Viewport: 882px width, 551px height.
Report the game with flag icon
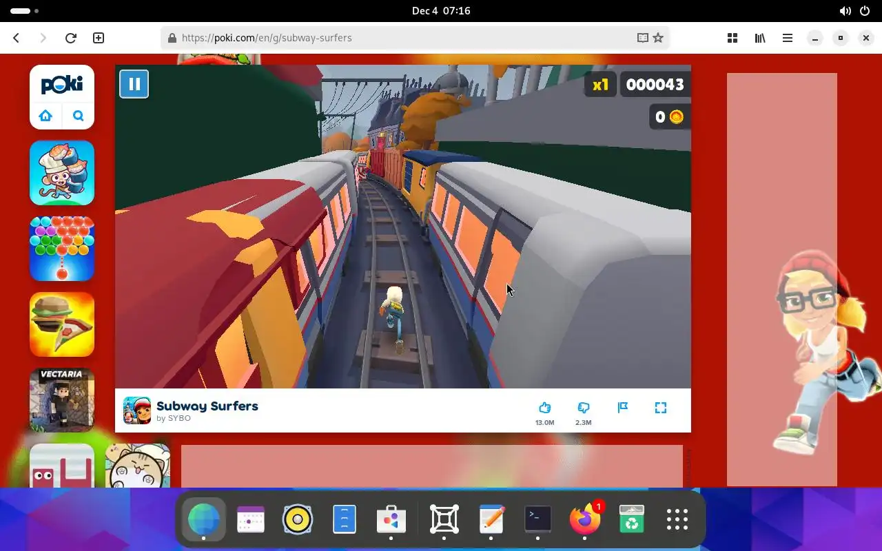coord(622,407)
